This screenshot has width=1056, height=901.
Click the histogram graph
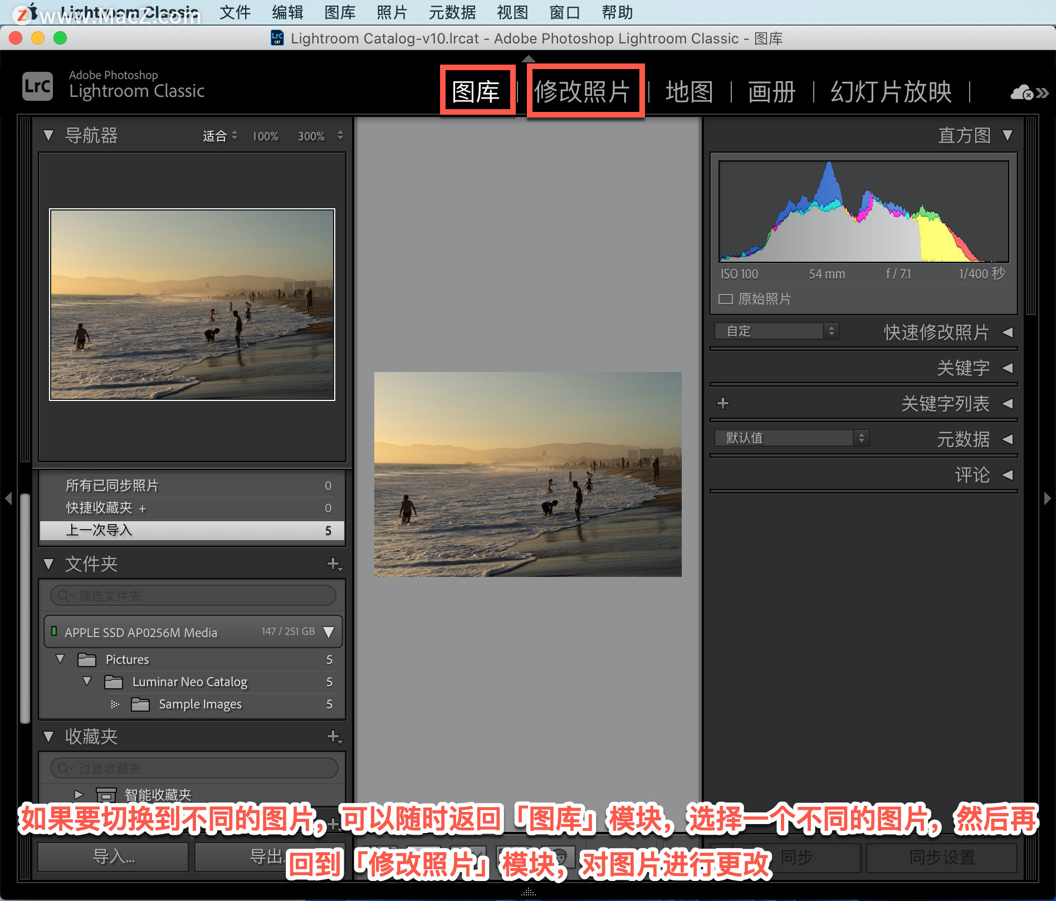pos(863,212)
